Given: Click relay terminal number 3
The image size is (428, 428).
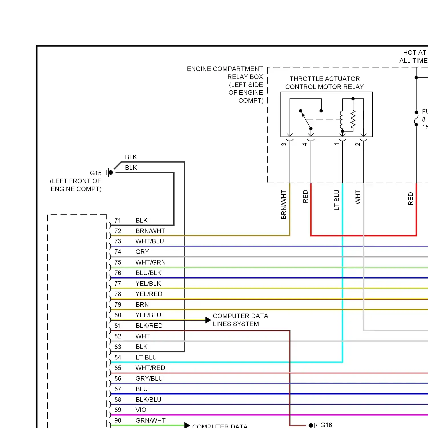Looking at the screenshot, I should tap(284, 144).
